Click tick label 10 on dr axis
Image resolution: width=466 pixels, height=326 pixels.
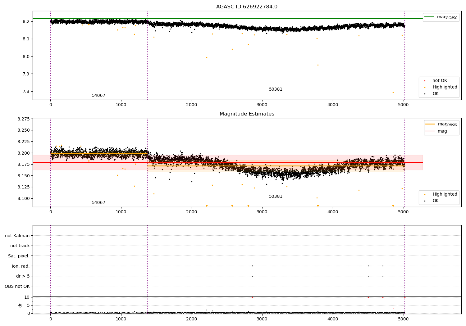click(27, 297)
